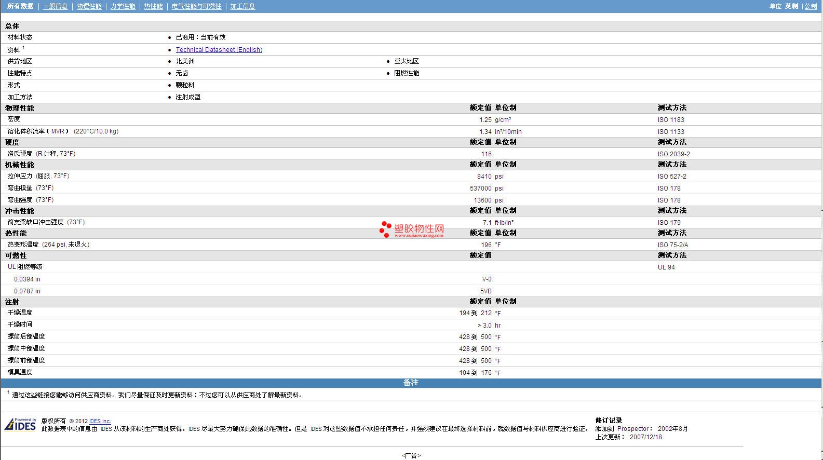Image resolution: width=823 pixels, height=460 pixels.
Task: Click the 北美洲 supply region
Action: tap(185, 61)
